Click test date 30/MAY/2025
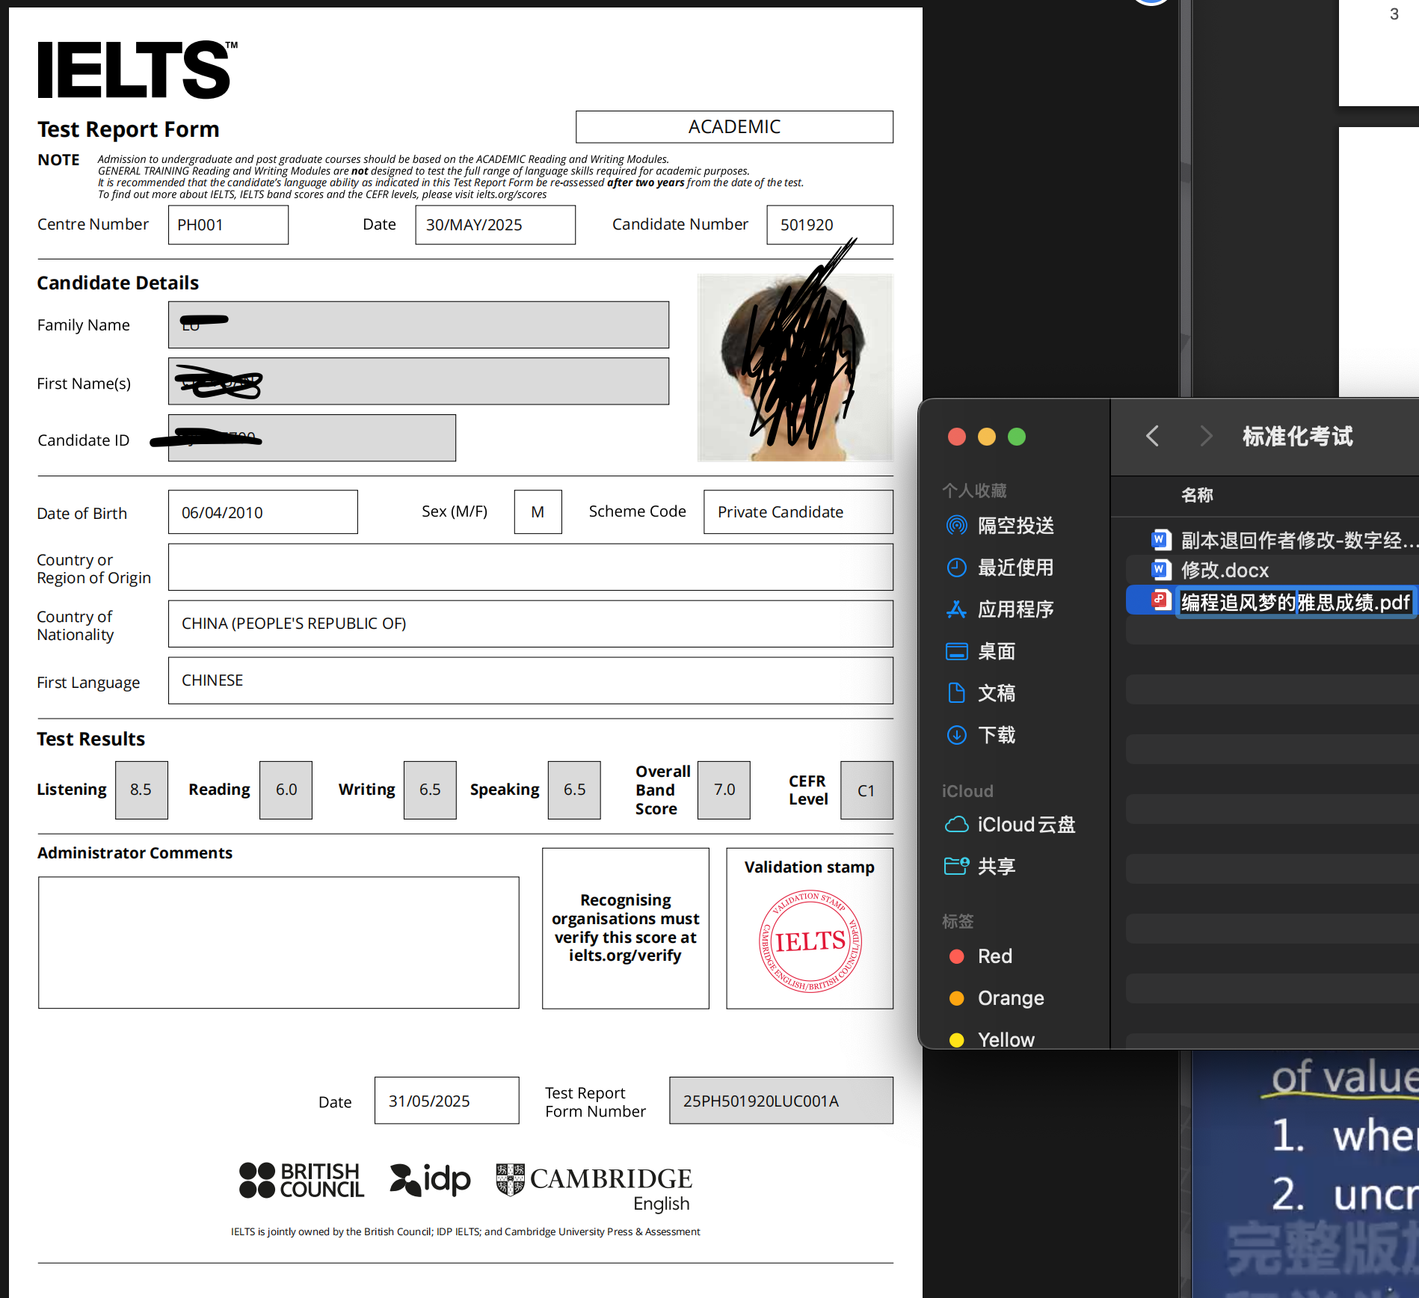The height and width of the screenshot is (1298, 1419). (495, 225)
